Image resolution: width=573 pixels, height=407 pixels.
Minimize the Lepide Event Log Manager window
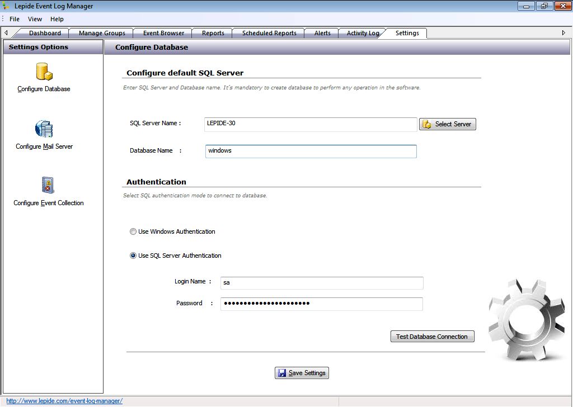[x=526, y=6]
